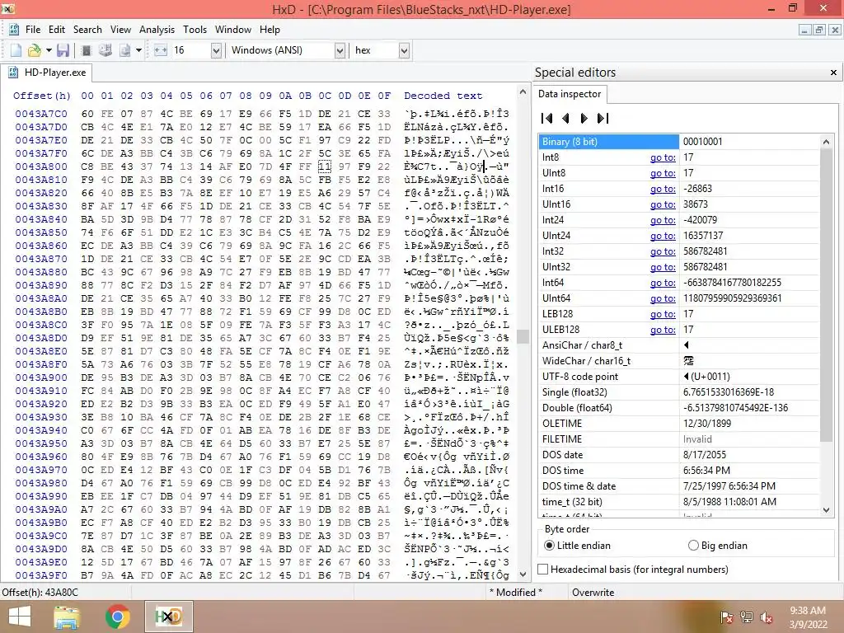This screenshot has height=633, width=844.
Task: Close the Special editors panel
Action: pyautogui.click(x=833, y=73)
